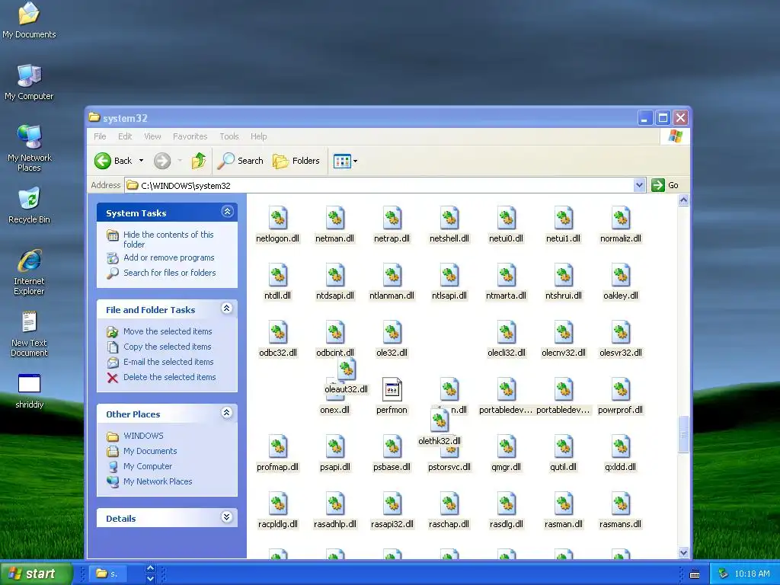Select the rasapi32.dll file icon

[x=392, y=505]
